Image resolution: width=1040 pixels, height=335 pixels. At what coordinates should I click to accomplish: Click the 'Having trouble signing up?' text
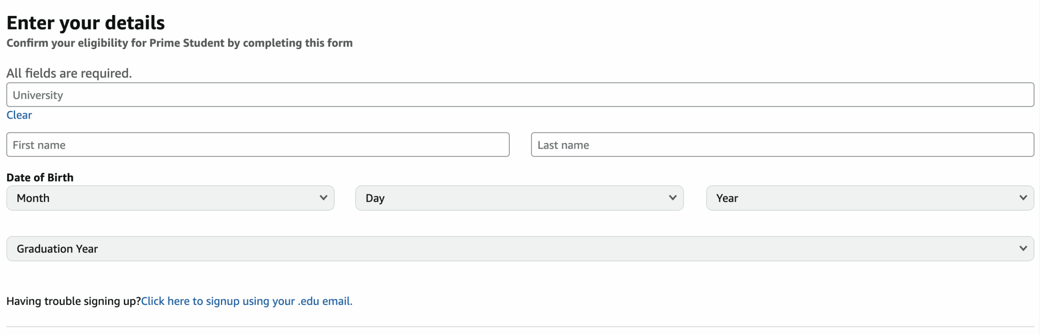pyautogui.click(x=74, y=301)
